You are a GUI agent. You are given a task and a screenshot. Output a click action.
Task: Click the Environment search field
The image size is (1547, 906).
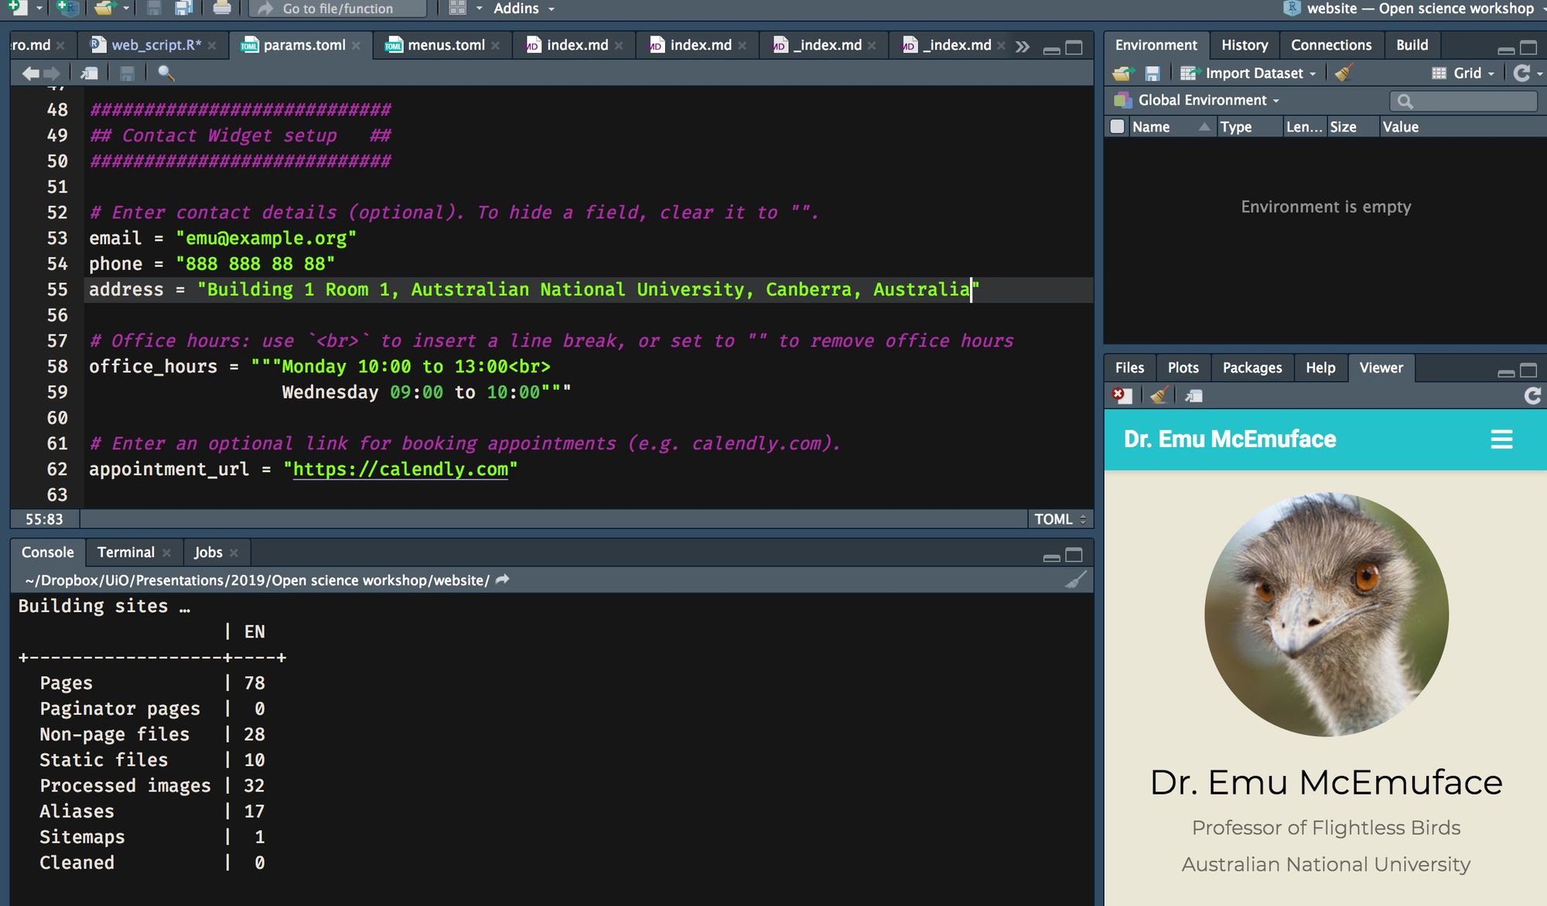point(1462,101)
